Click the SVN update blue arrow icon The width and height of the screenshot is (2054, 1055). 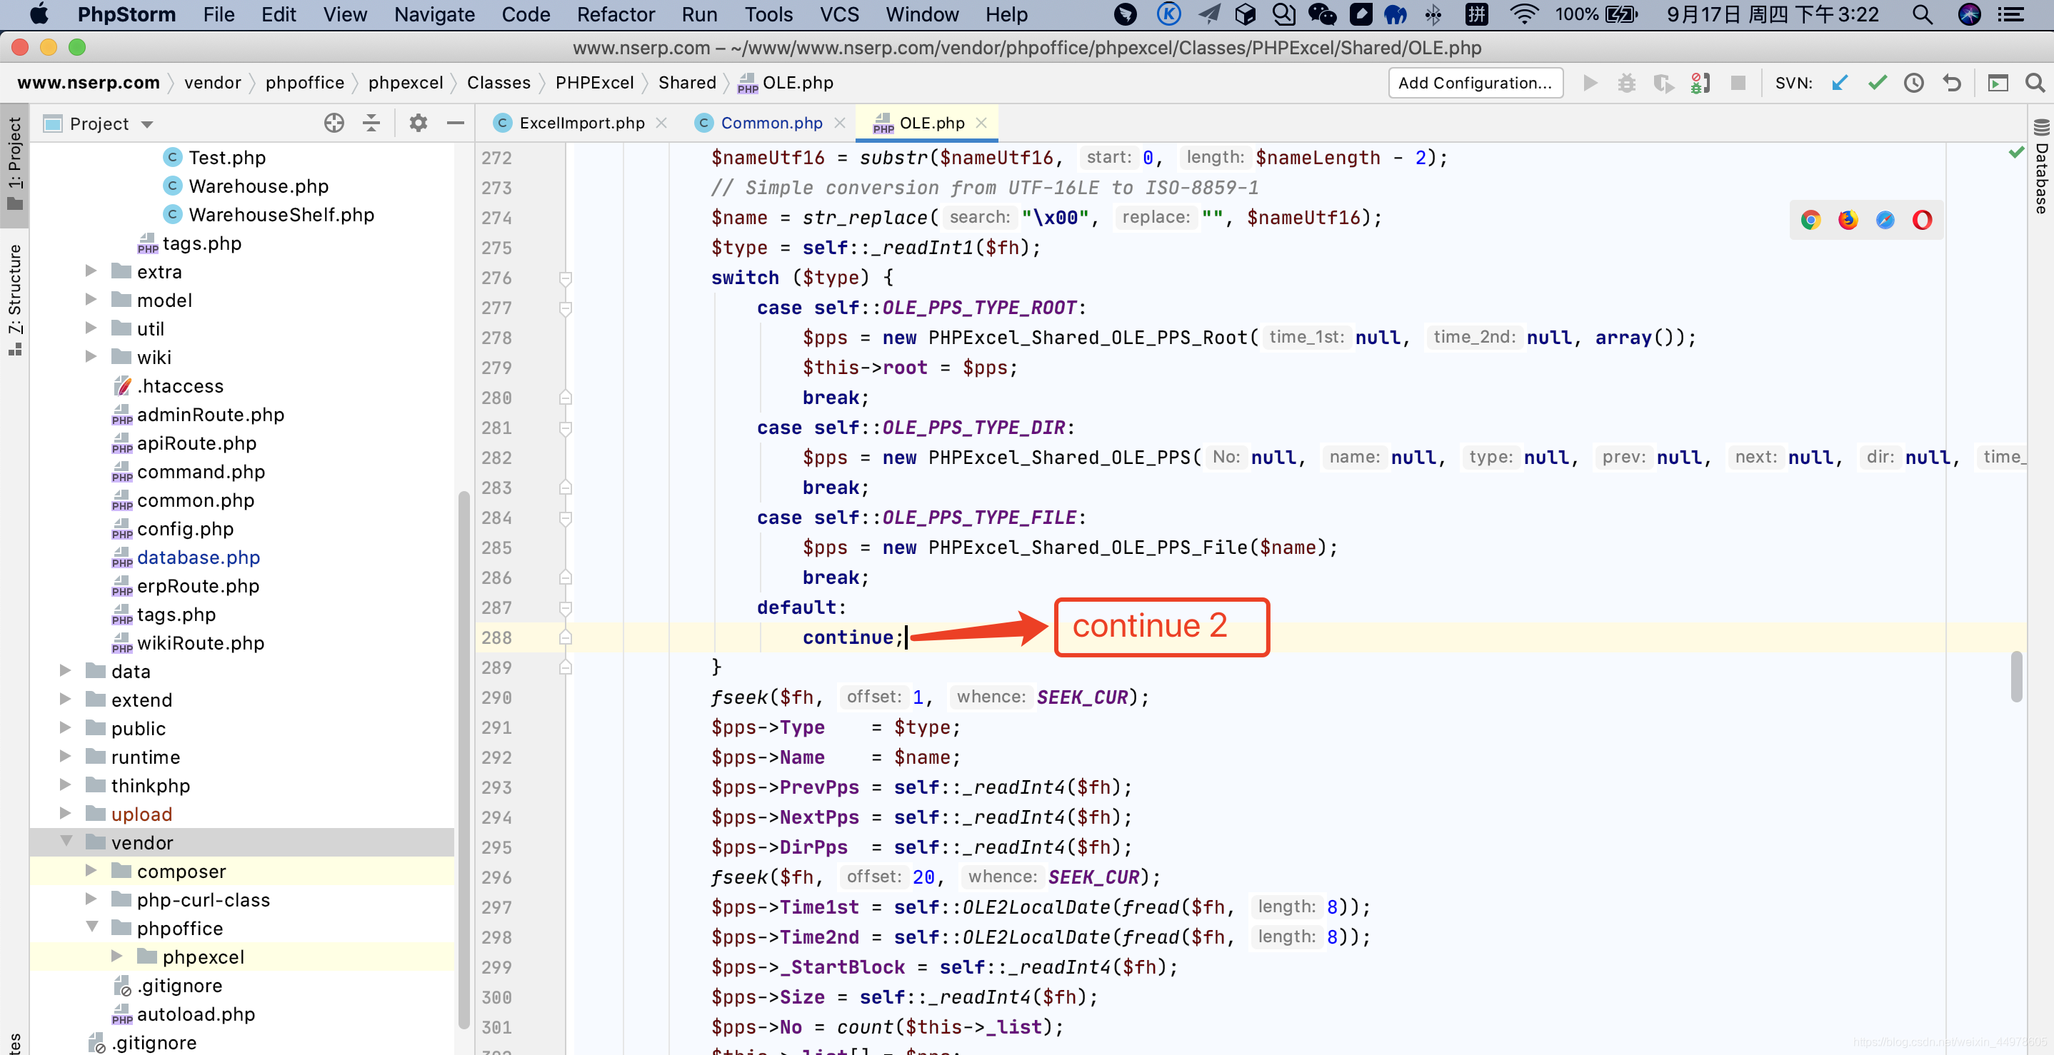tap(1839, 83)
